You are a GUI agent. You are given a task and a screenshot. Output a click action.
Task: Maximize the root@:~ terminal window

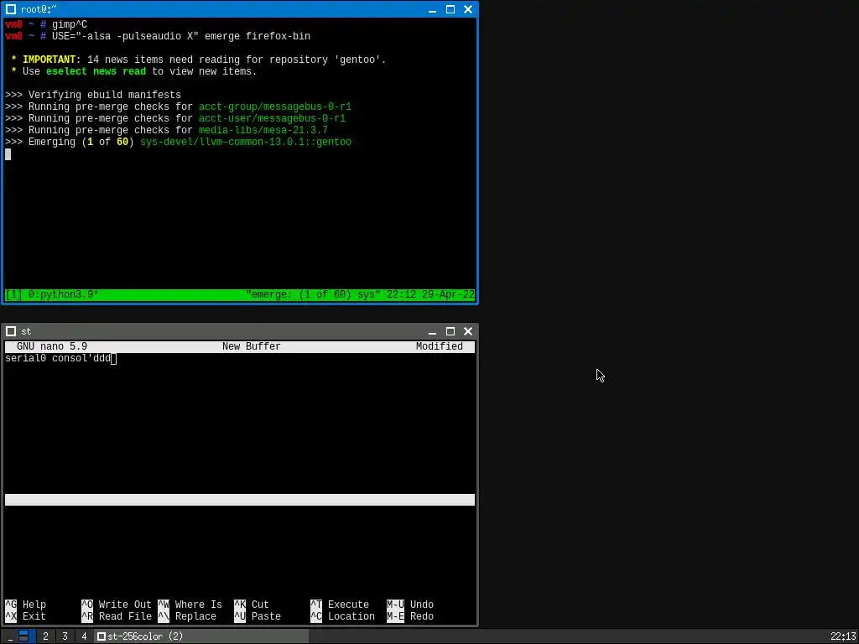point(450,9)
